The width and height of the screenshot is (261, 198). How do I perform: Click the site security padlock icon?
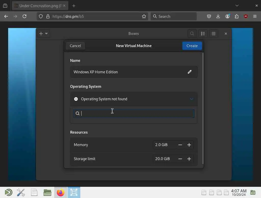point(48,16)
